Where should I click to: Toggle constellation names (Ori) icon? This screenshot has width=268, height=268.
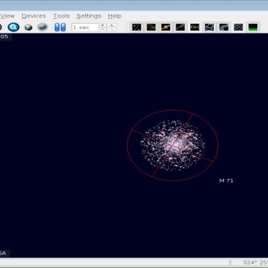tap(195, 27)
